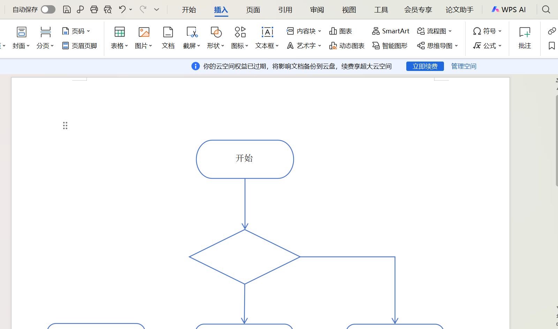The width and height of the screenshot is (558, 329).
Task: Select the 开始 rounded flowchart shape
Action: click(x=245, y=159)
